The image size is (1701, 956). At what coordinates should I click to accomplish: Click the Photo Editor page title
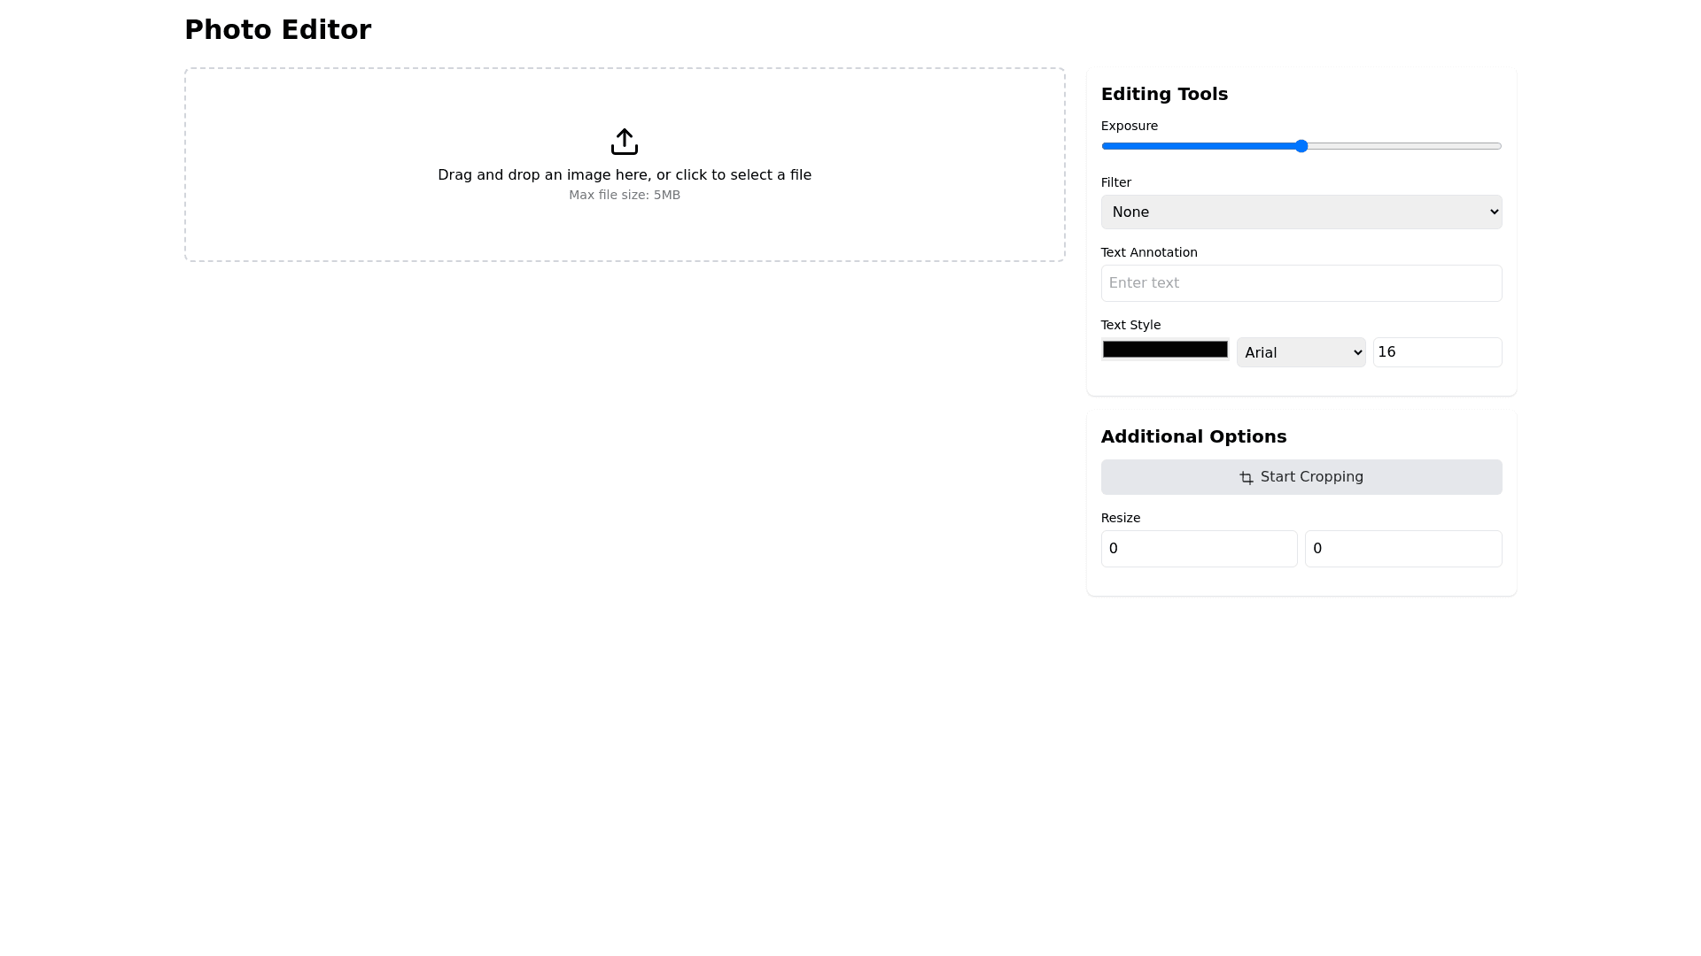[277, 30]
